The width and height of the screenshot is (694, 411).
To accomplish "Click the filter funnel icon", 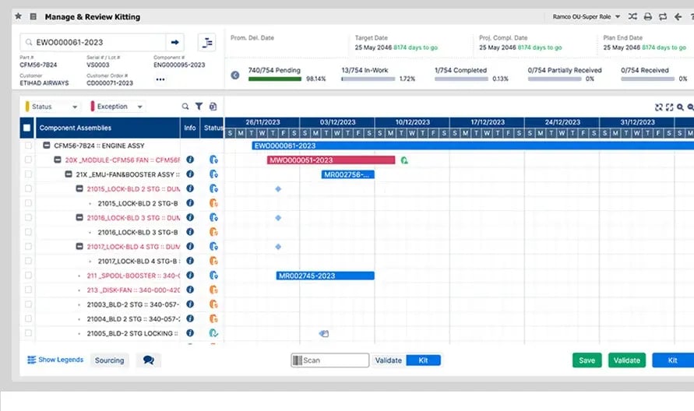I will pyautogui.click(x=199, y=107).
